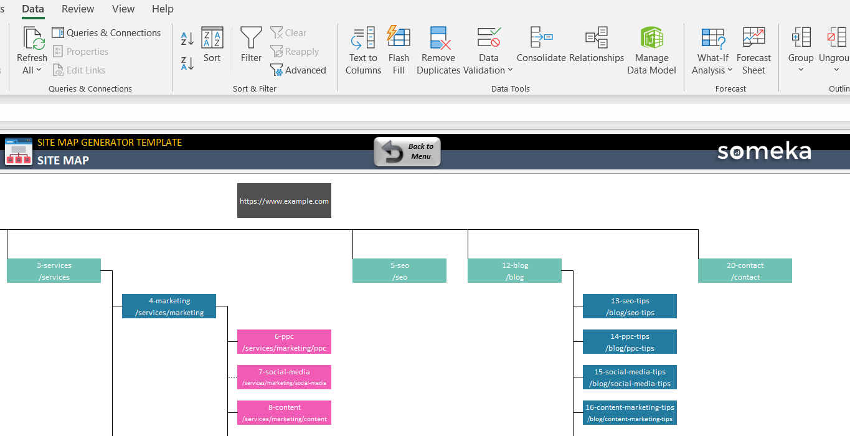Toggle the Filter funnel button
The height and width of the screenshot is (436, 850).
tap(251, 45)
